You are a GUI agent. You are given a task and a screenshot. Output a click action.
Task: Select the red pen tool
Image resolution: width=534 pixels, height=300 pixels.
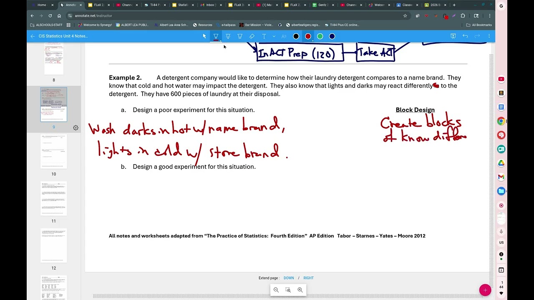216,36
